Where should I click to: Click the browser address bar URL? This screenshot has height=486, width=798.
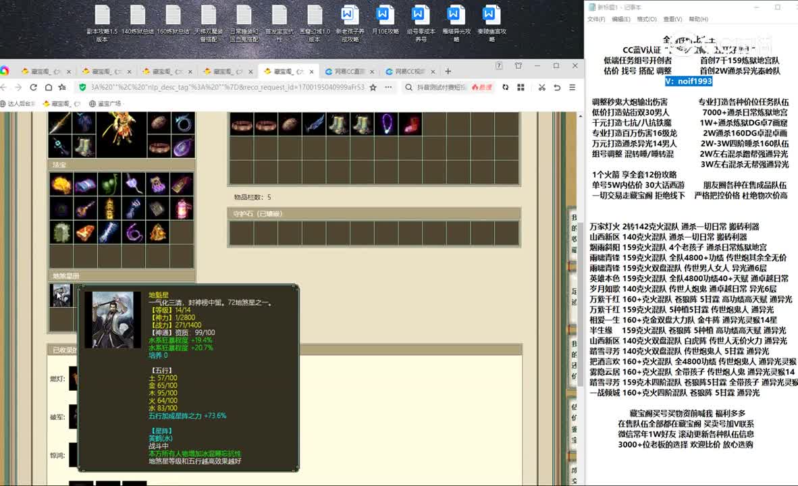click(228, 88)
